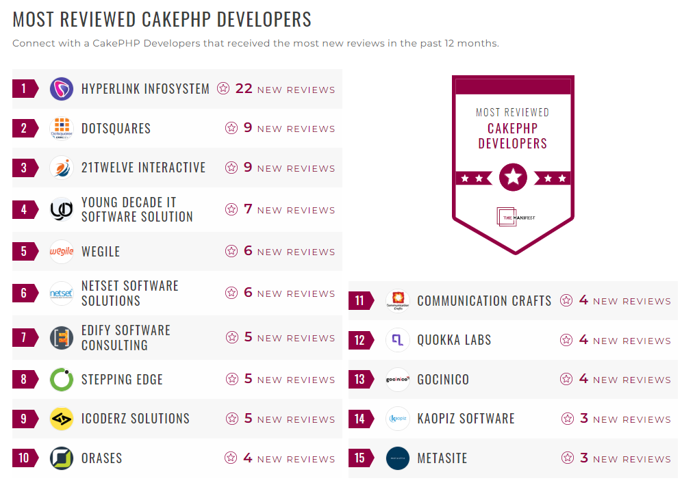Viewport: 682px width, 485px height.
Task: Click the Stepping Edge green circle logo
Action: (x=61, y=379)
